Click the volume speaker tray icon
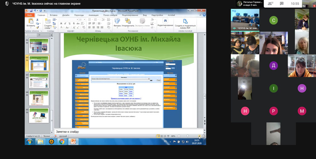The height and width of the screenshot is (159, 316). click(x=187, y=142)
